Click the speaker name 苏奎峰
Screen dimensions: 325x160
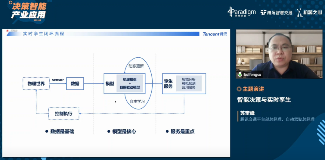pyautogui.click(x=247, y=113)
